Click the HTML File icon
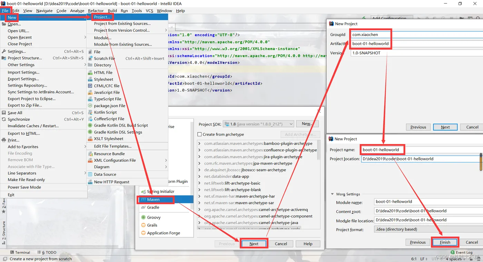 [90, 73]
